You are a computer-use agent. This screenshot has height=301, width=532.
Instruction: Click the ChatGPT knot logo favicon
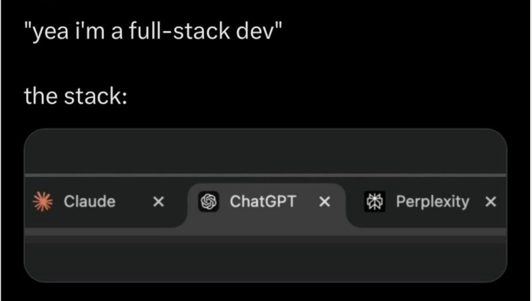tap(208, 202)
